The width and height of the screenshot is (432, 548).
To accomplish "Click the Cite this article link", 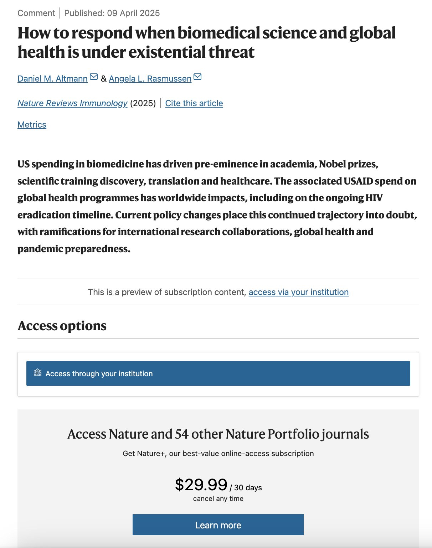I will pyautogui.click(x=194, y=103).
